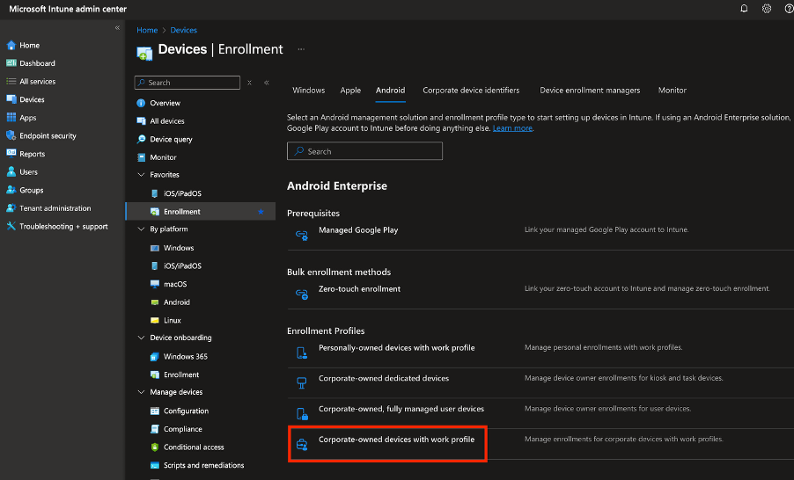Open the settings gear icon
Image resolution: width=794 pixels, height=480 pixels.
[x=767, y=9]
